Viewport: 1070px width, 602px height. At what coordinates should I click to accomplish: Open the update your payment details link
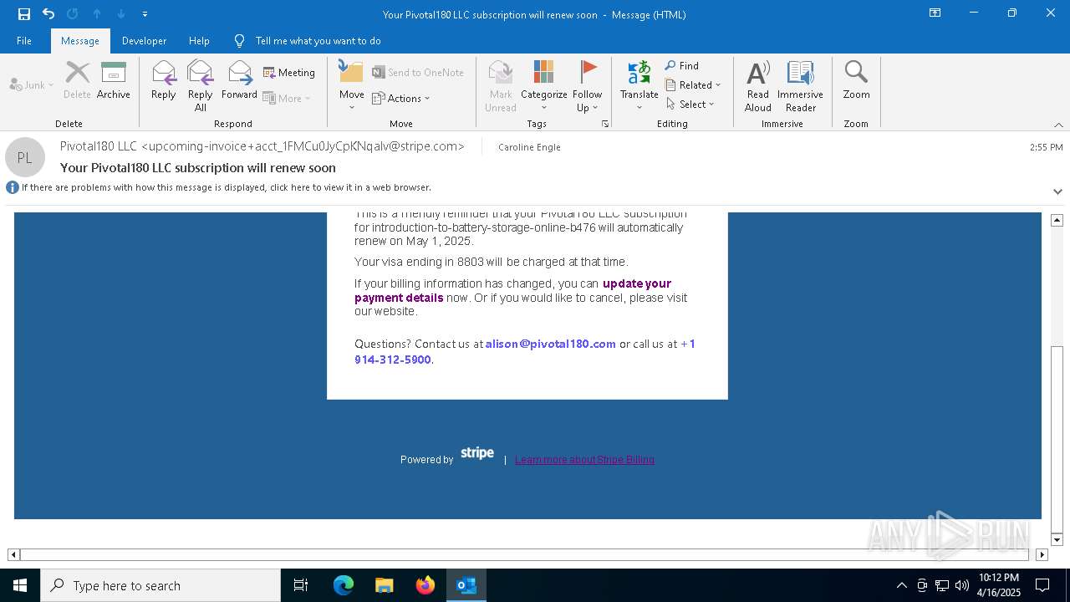tap(512, 290)
